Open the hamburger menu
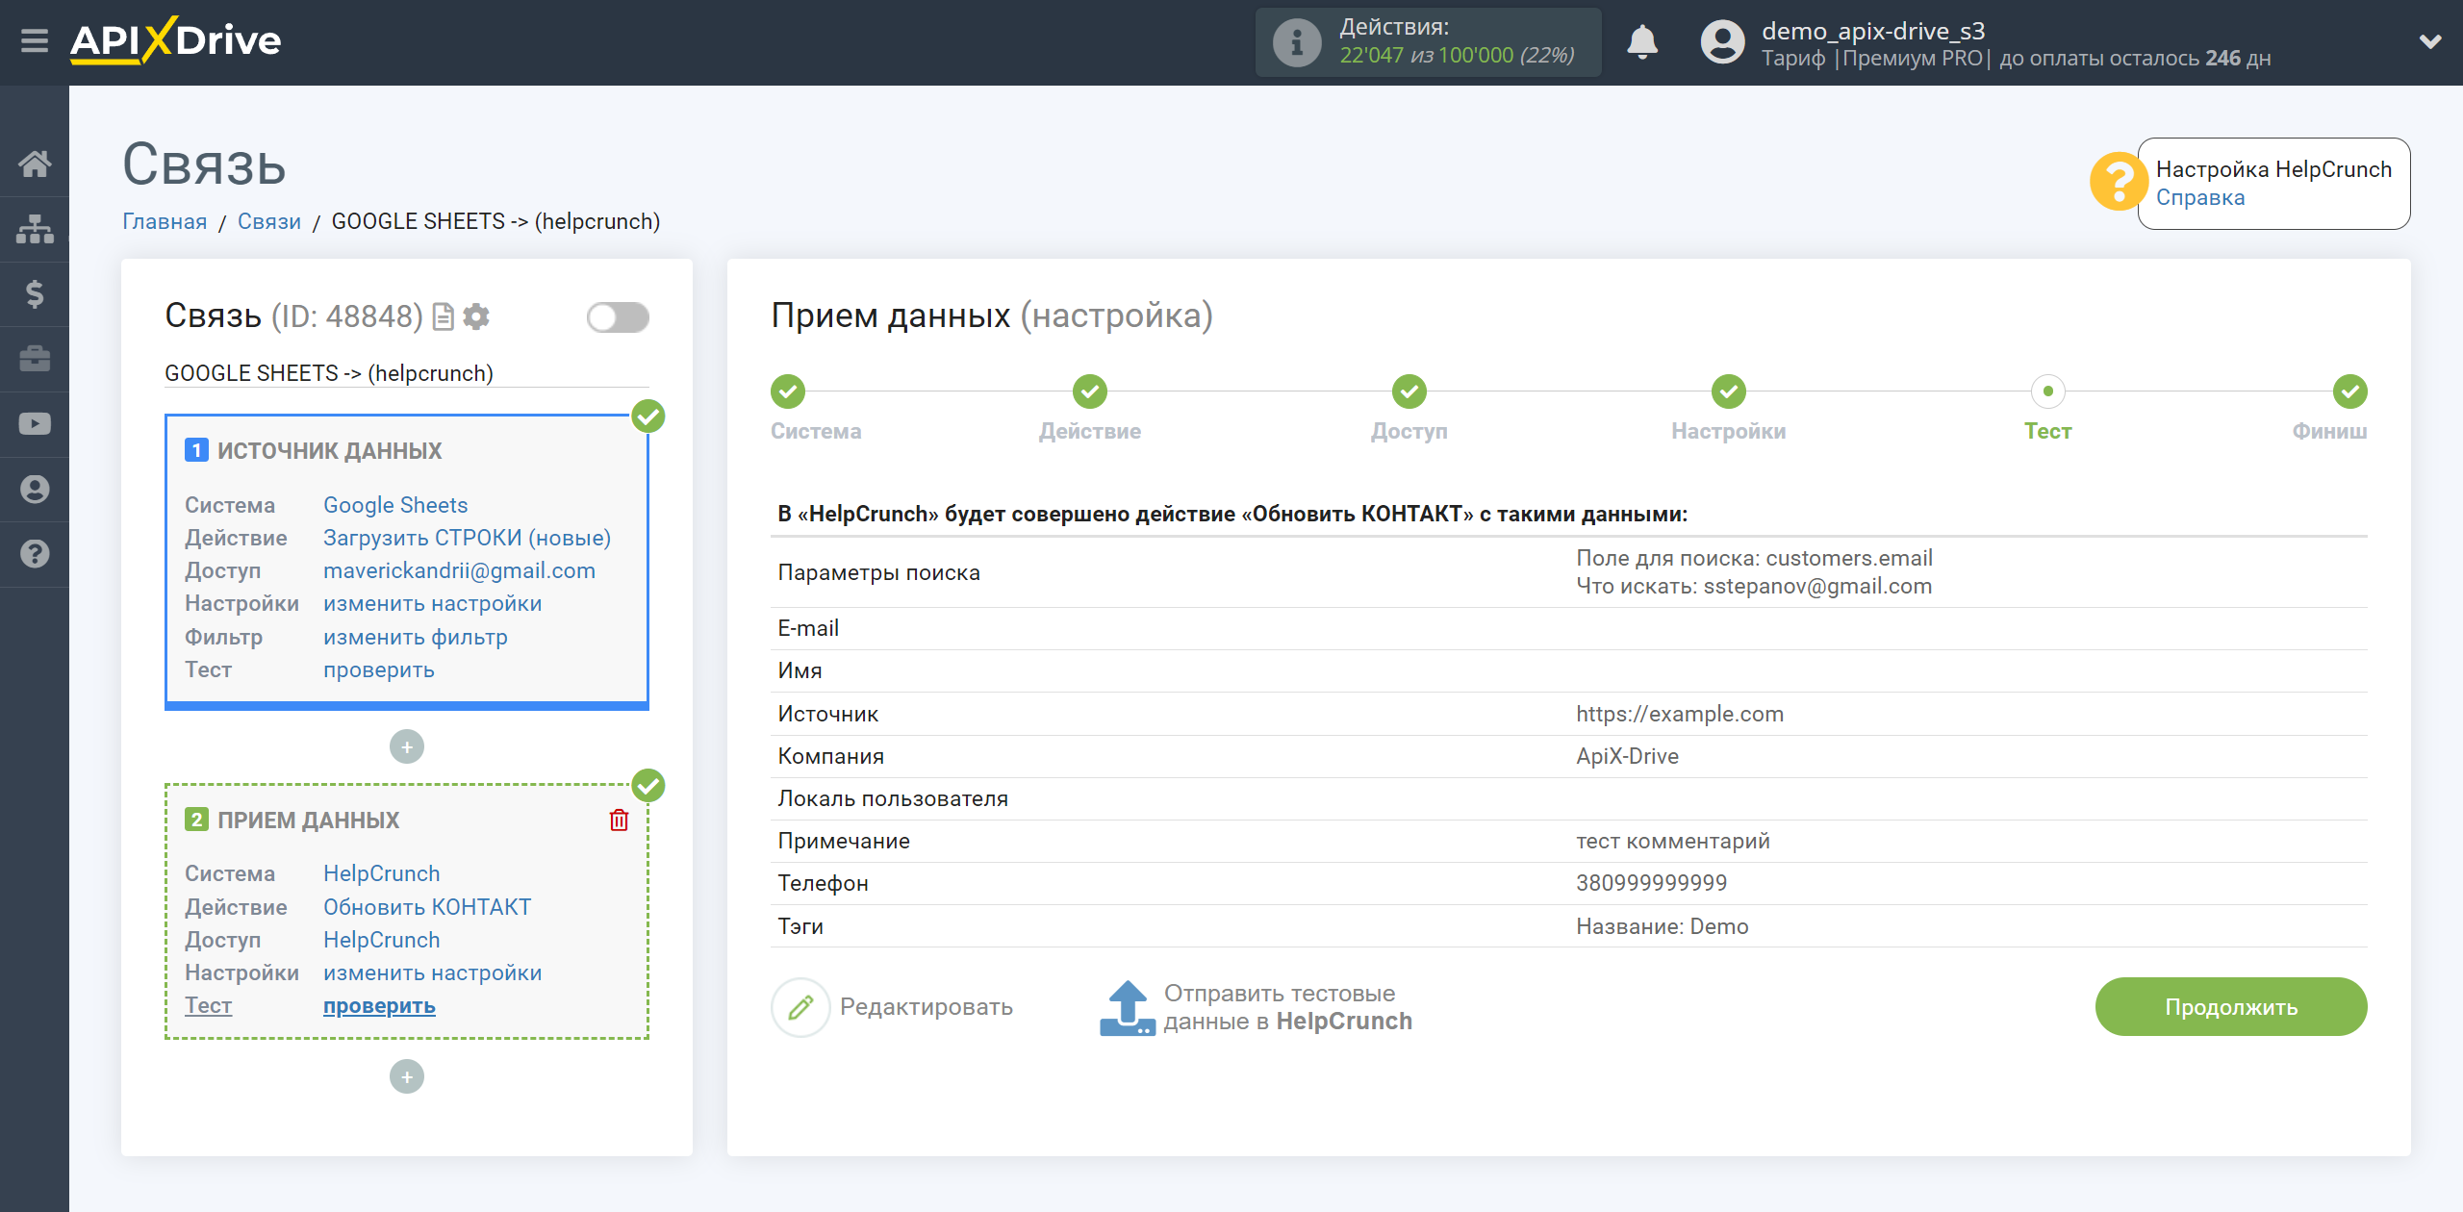Screen dimensions: 2463x1212 35,41
